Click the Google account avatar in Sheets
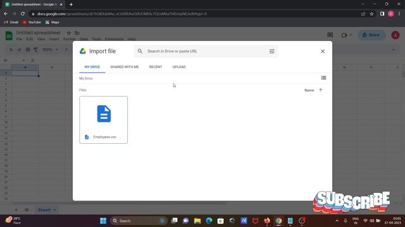 395,35
